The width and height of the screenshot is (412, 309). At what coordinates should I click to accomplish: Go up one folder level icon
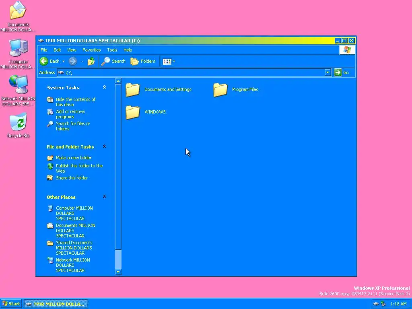[x=91, y=61]
